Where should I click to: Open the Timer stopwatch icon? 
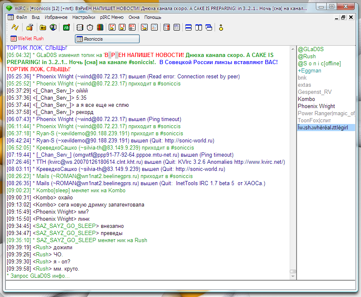(x=90, y=28)
